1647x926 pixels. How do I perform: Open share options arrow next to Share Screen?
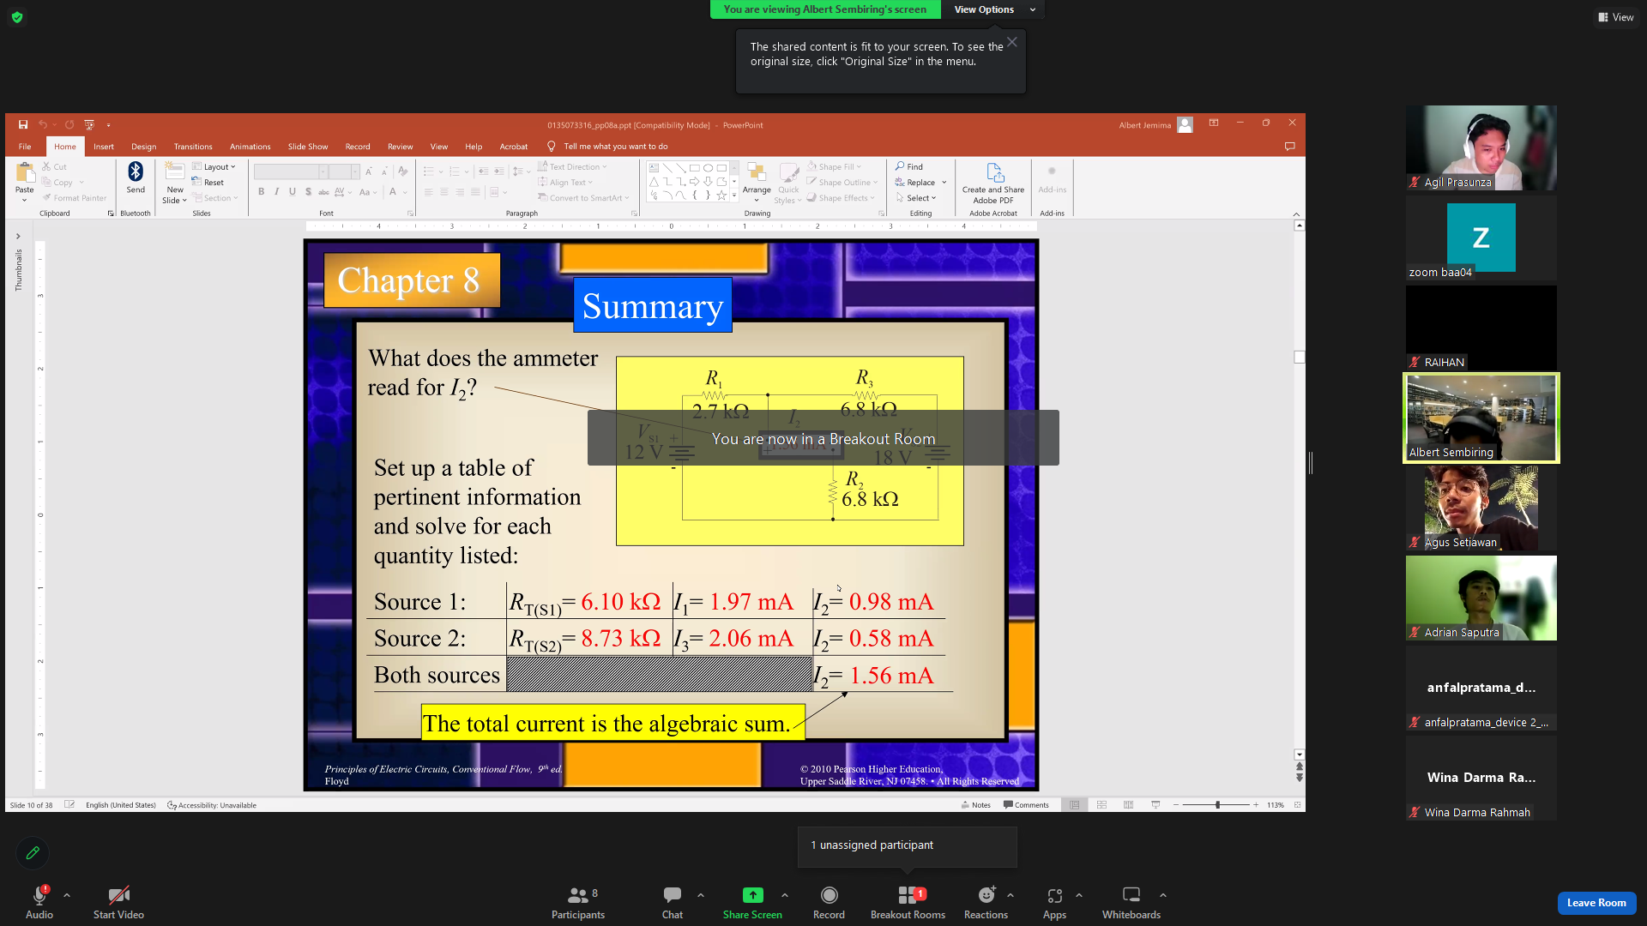click(785, 895)
